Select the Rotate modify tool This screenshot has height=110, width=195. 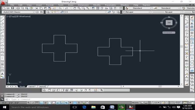192,36
